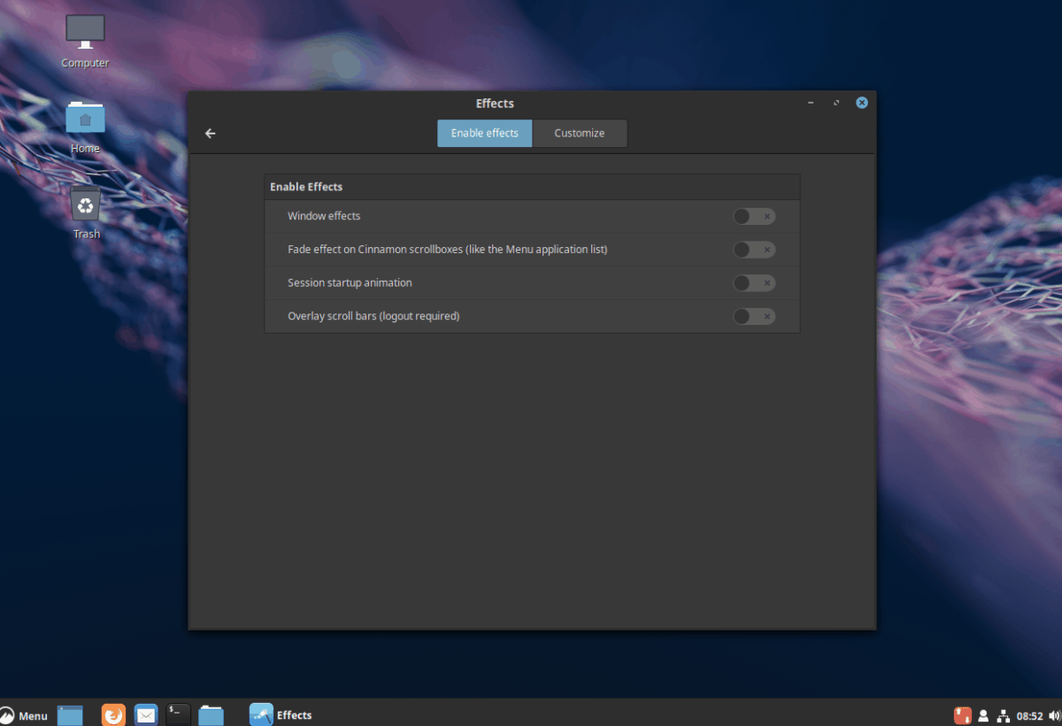Open the Mint Menu

pyautogui.click(x=25, y=714)
